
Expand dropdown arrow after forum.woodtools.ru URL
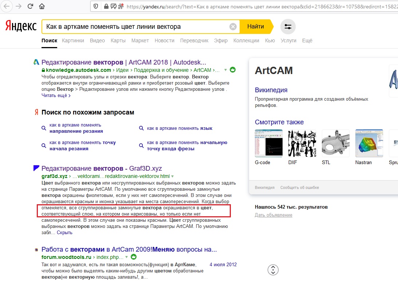point(127,257)
